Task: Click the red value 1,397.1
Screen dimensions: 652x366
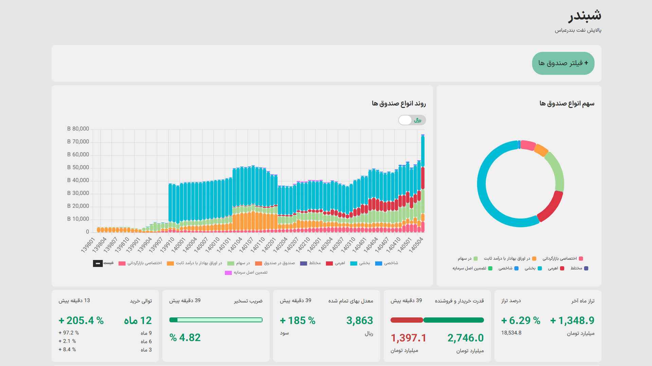Action: pos(409,338)
